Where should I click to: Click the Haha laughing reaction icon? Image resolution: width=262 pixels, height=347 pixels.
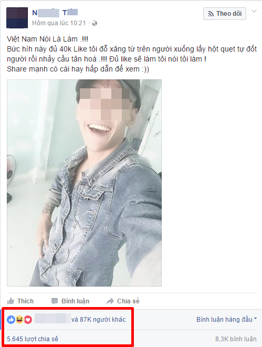(x=19, y=320)
